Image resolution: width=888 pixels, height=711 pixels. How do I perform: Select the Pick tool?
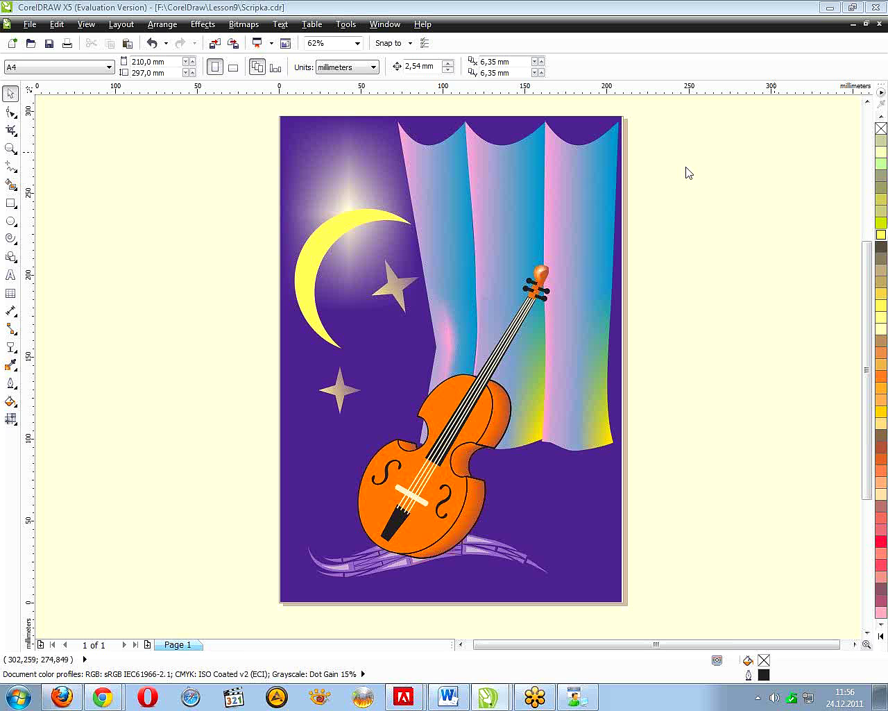[10, 93]
